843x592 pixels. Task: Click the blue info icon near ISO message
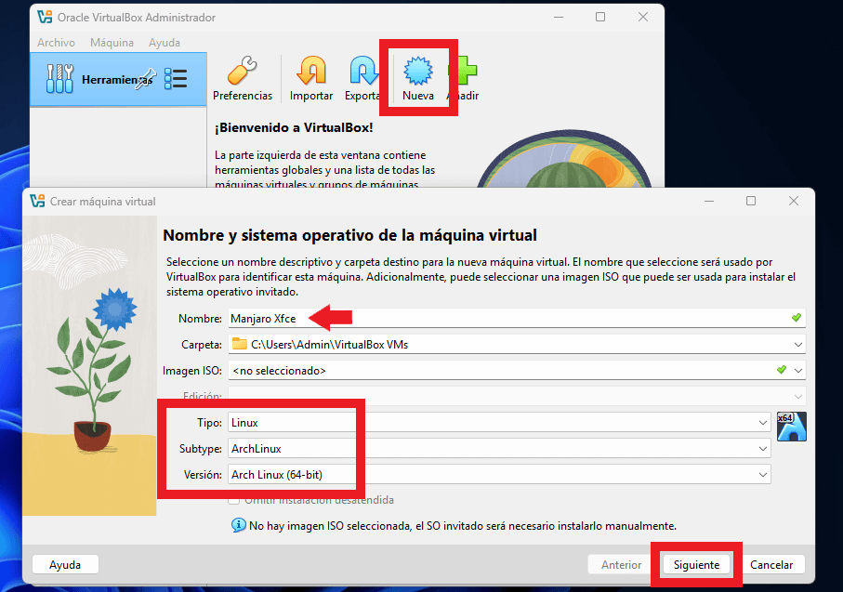click(238, 525)
